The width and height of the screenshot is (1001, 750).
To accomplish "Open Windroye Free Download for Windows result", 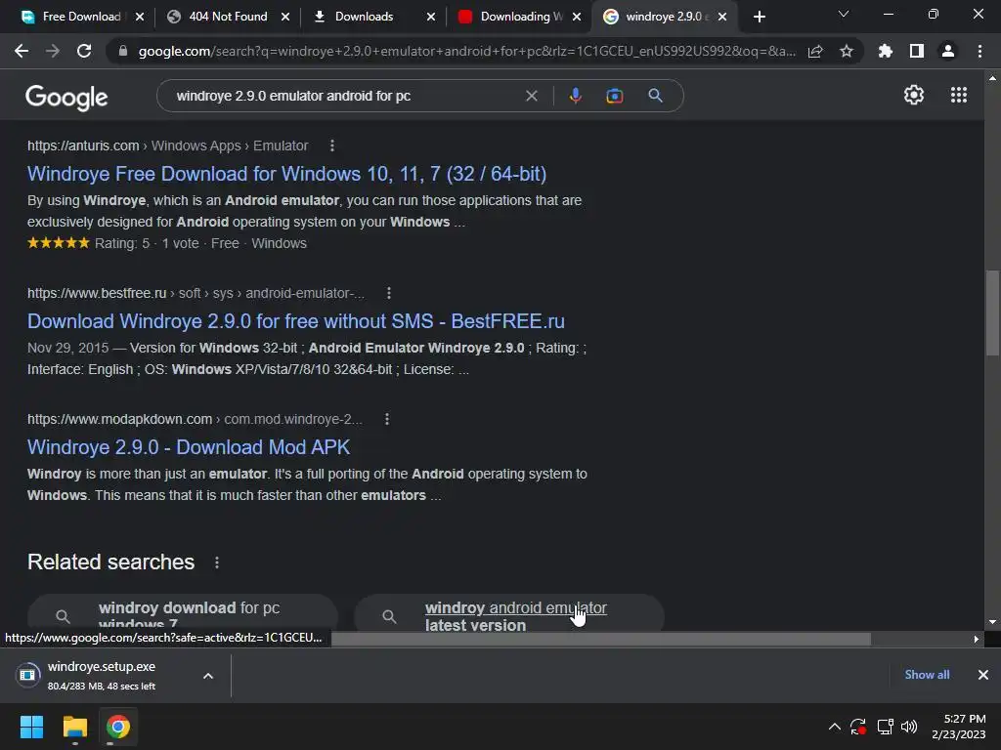I will pyautogui.click(x=286, y=174).
